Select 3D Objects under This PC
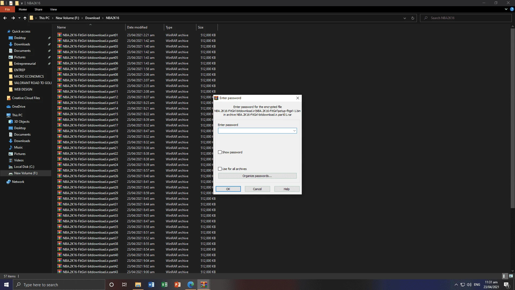515x290 pixels. (22, 122)
